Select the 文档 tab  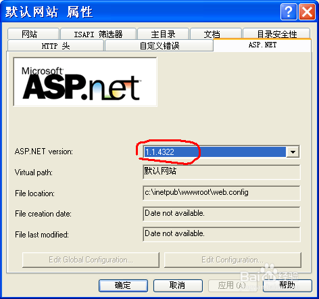click(x=216, y=34)
